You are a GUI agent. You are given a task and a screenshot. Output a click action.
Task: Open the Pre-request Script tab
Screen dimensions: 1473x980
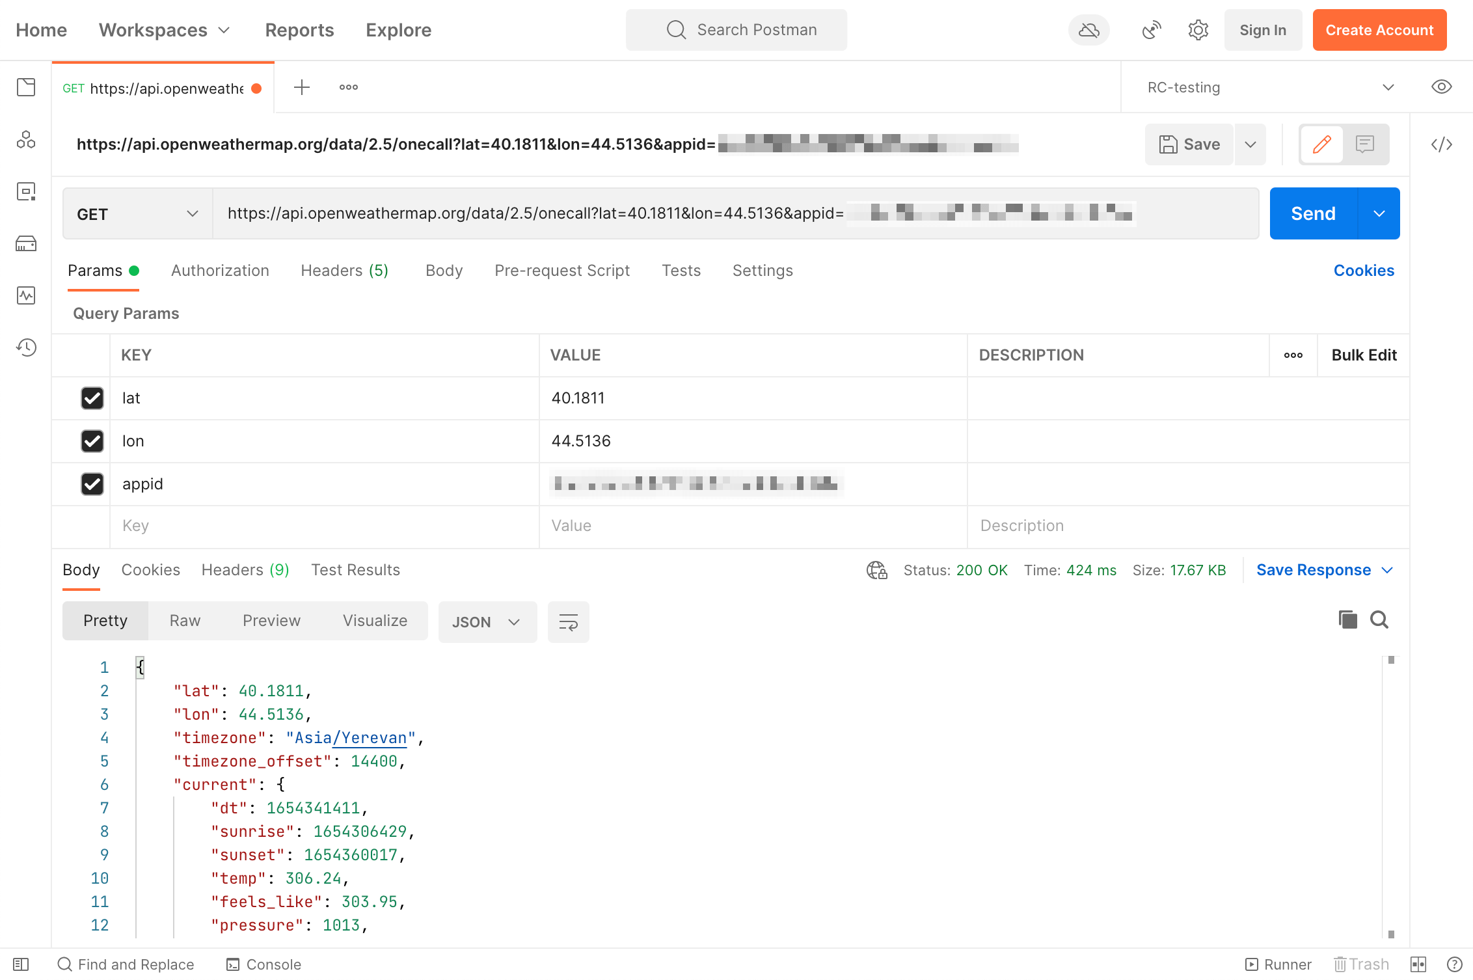[x=562, y=271]
